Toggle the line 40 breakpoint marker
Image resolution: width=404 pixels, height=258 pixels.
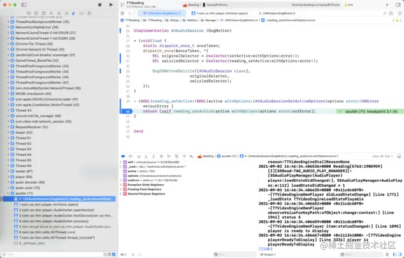[x=128, y=111]
